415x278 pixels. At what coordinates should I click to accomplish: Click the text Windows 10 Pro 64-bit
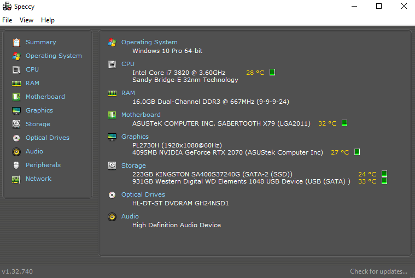tap(167, 51)
